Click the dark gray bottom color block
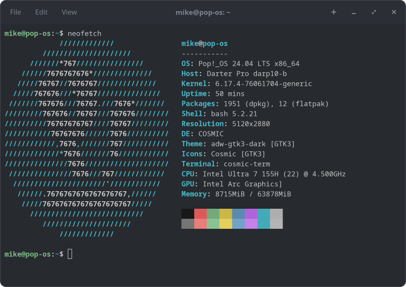The width and height of the screenshot is (406, 287). [x=188, y=224]
